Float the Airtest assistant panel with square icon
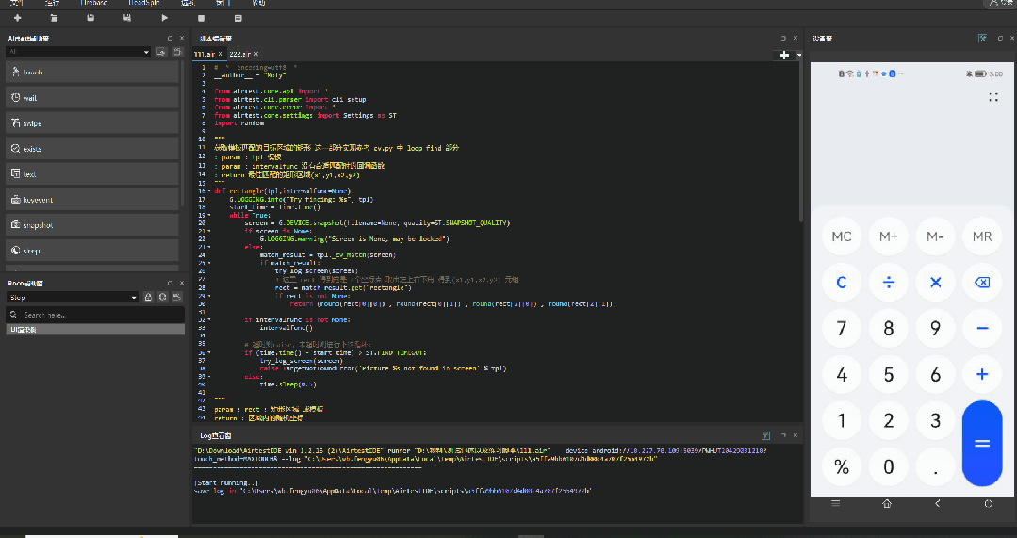1017x538 pixels. 170,39
